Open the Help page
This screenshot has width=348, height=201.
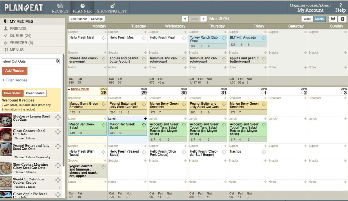(340, 8)
